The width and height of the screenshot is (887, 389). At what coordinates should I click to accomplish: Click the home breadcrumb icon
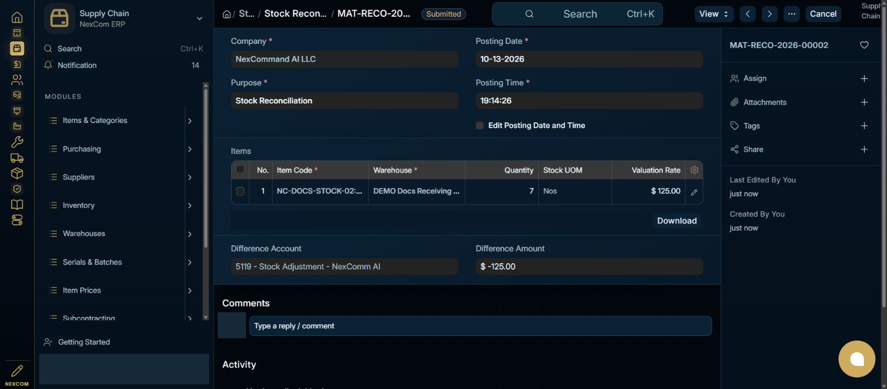click(x=227, y=14)
